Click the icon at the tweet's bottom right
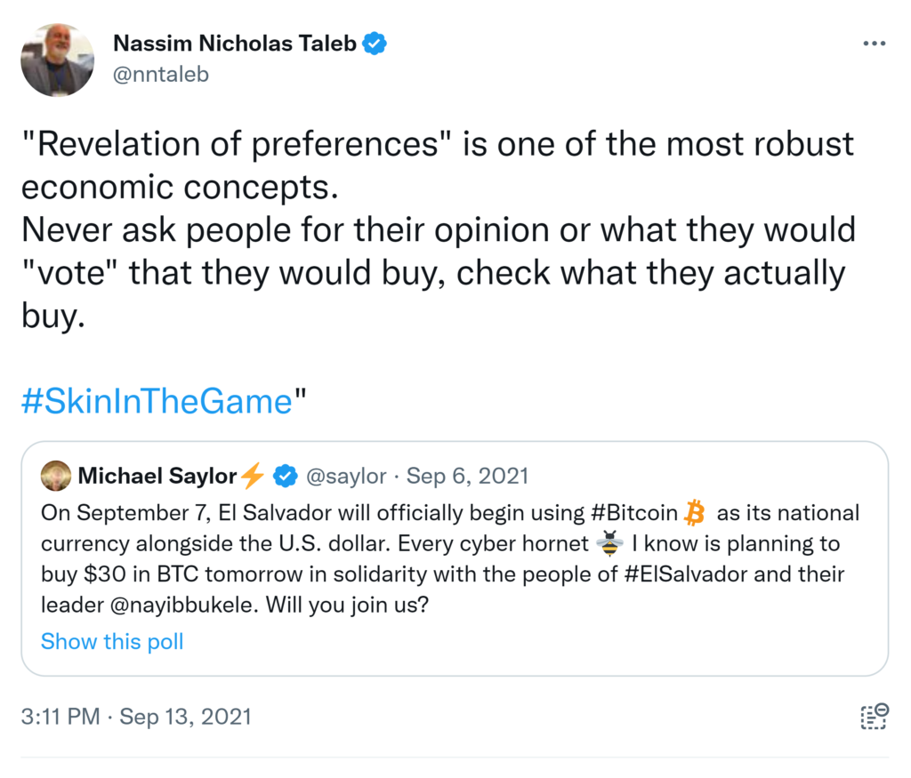The image size is (911, 778). (x=874, y=716)
